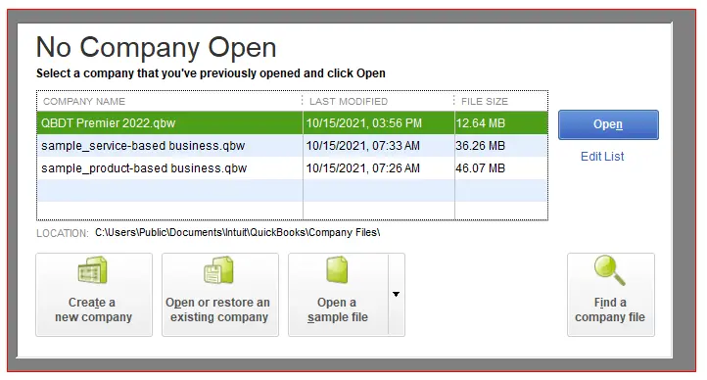Viewport: 707px width, 380px height.
Task: Click the FILE SIZE column header
Action: click(485, 102)
